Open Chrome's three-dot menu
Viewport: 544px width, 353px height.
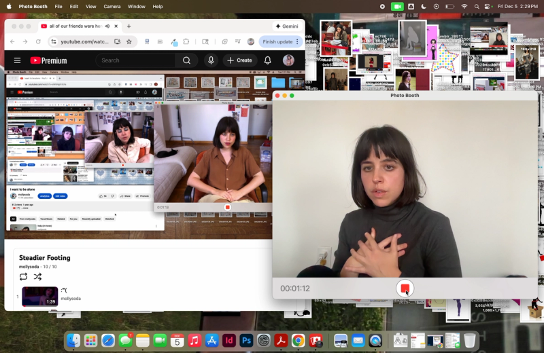pos(297,41)
